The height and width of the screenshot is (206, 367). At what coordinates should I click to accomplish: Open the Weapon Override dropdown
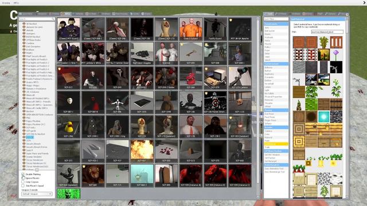[37, 194]
